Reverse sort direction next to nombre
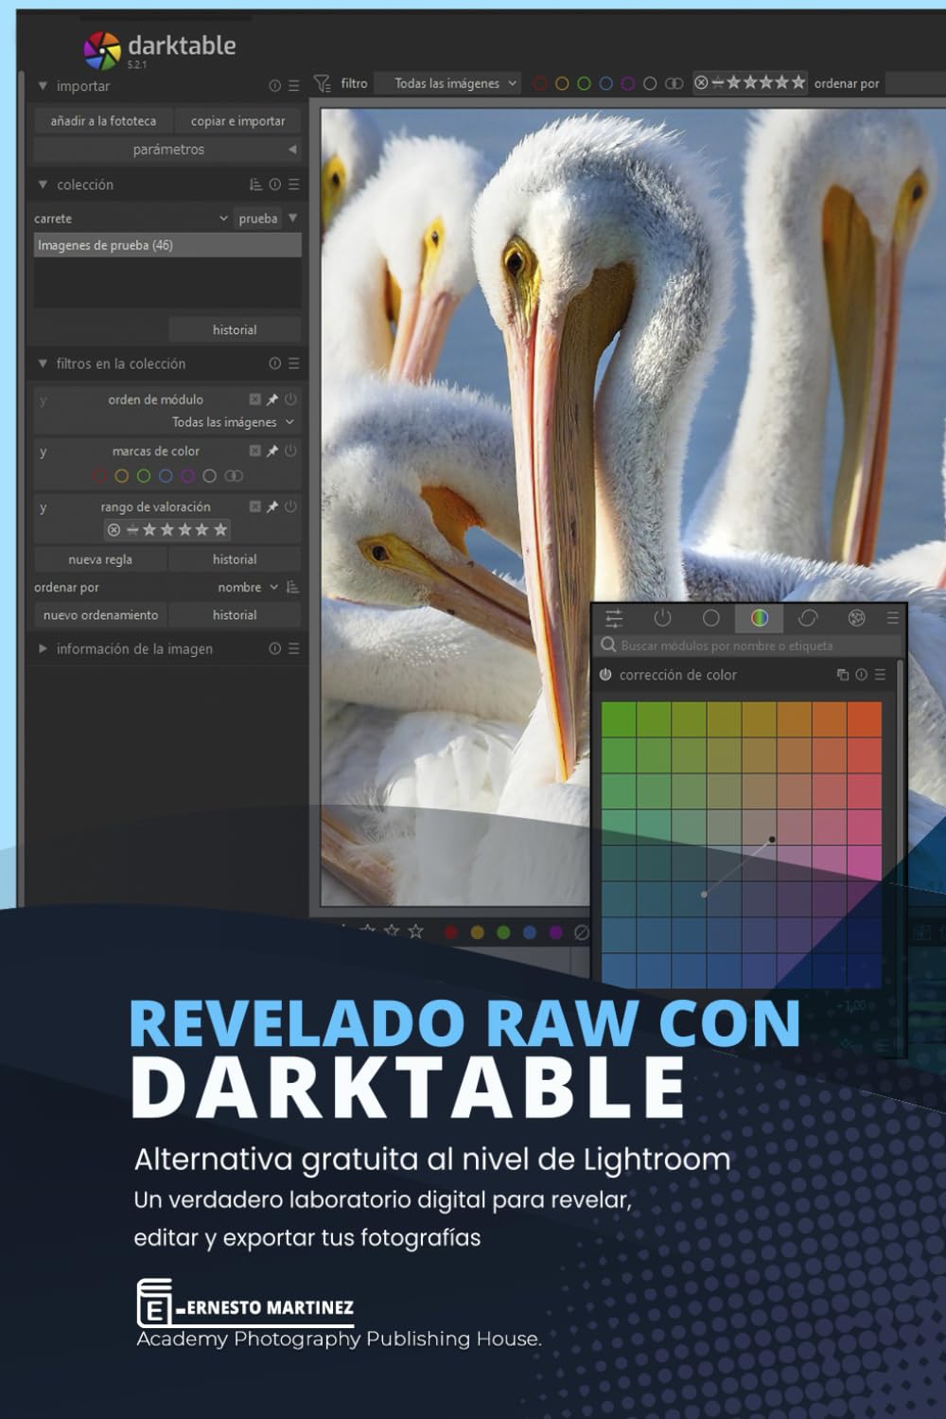The width and height of the screenshot is (946, 1419). [x=292, y=587]
